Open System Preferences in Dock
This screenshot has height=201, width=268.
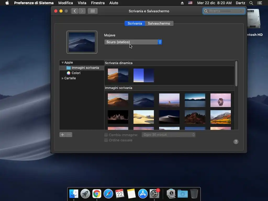[x=154, y=194]
